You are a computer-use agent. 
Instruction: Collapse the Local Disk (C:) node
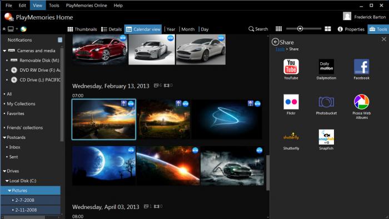tap(7, 181)
